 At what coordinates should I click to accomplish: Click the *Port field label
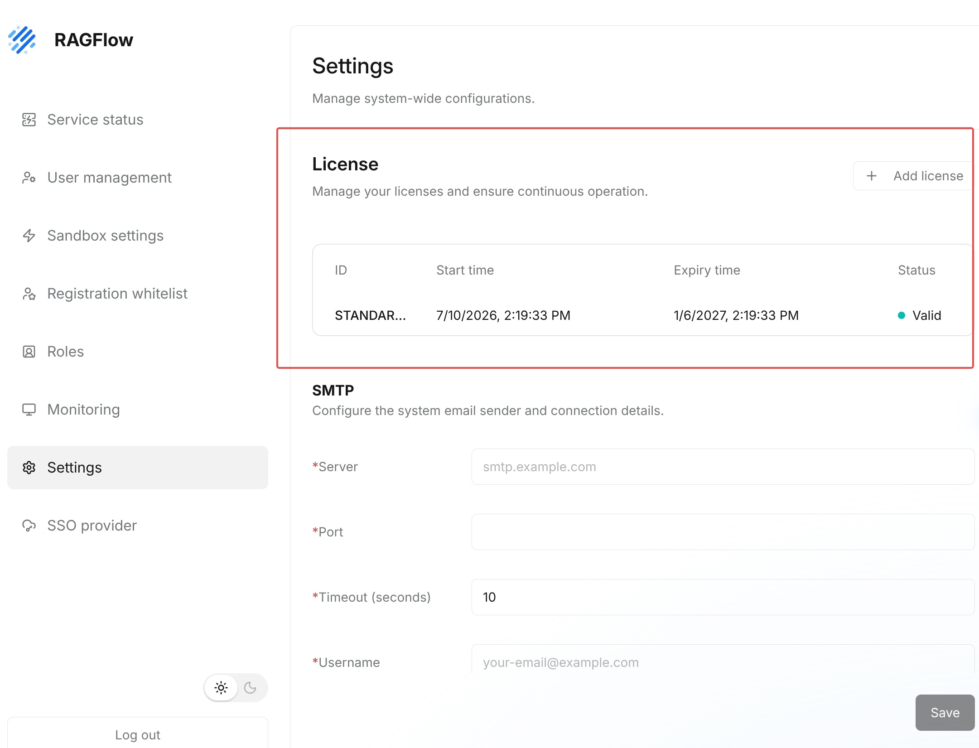328,532
